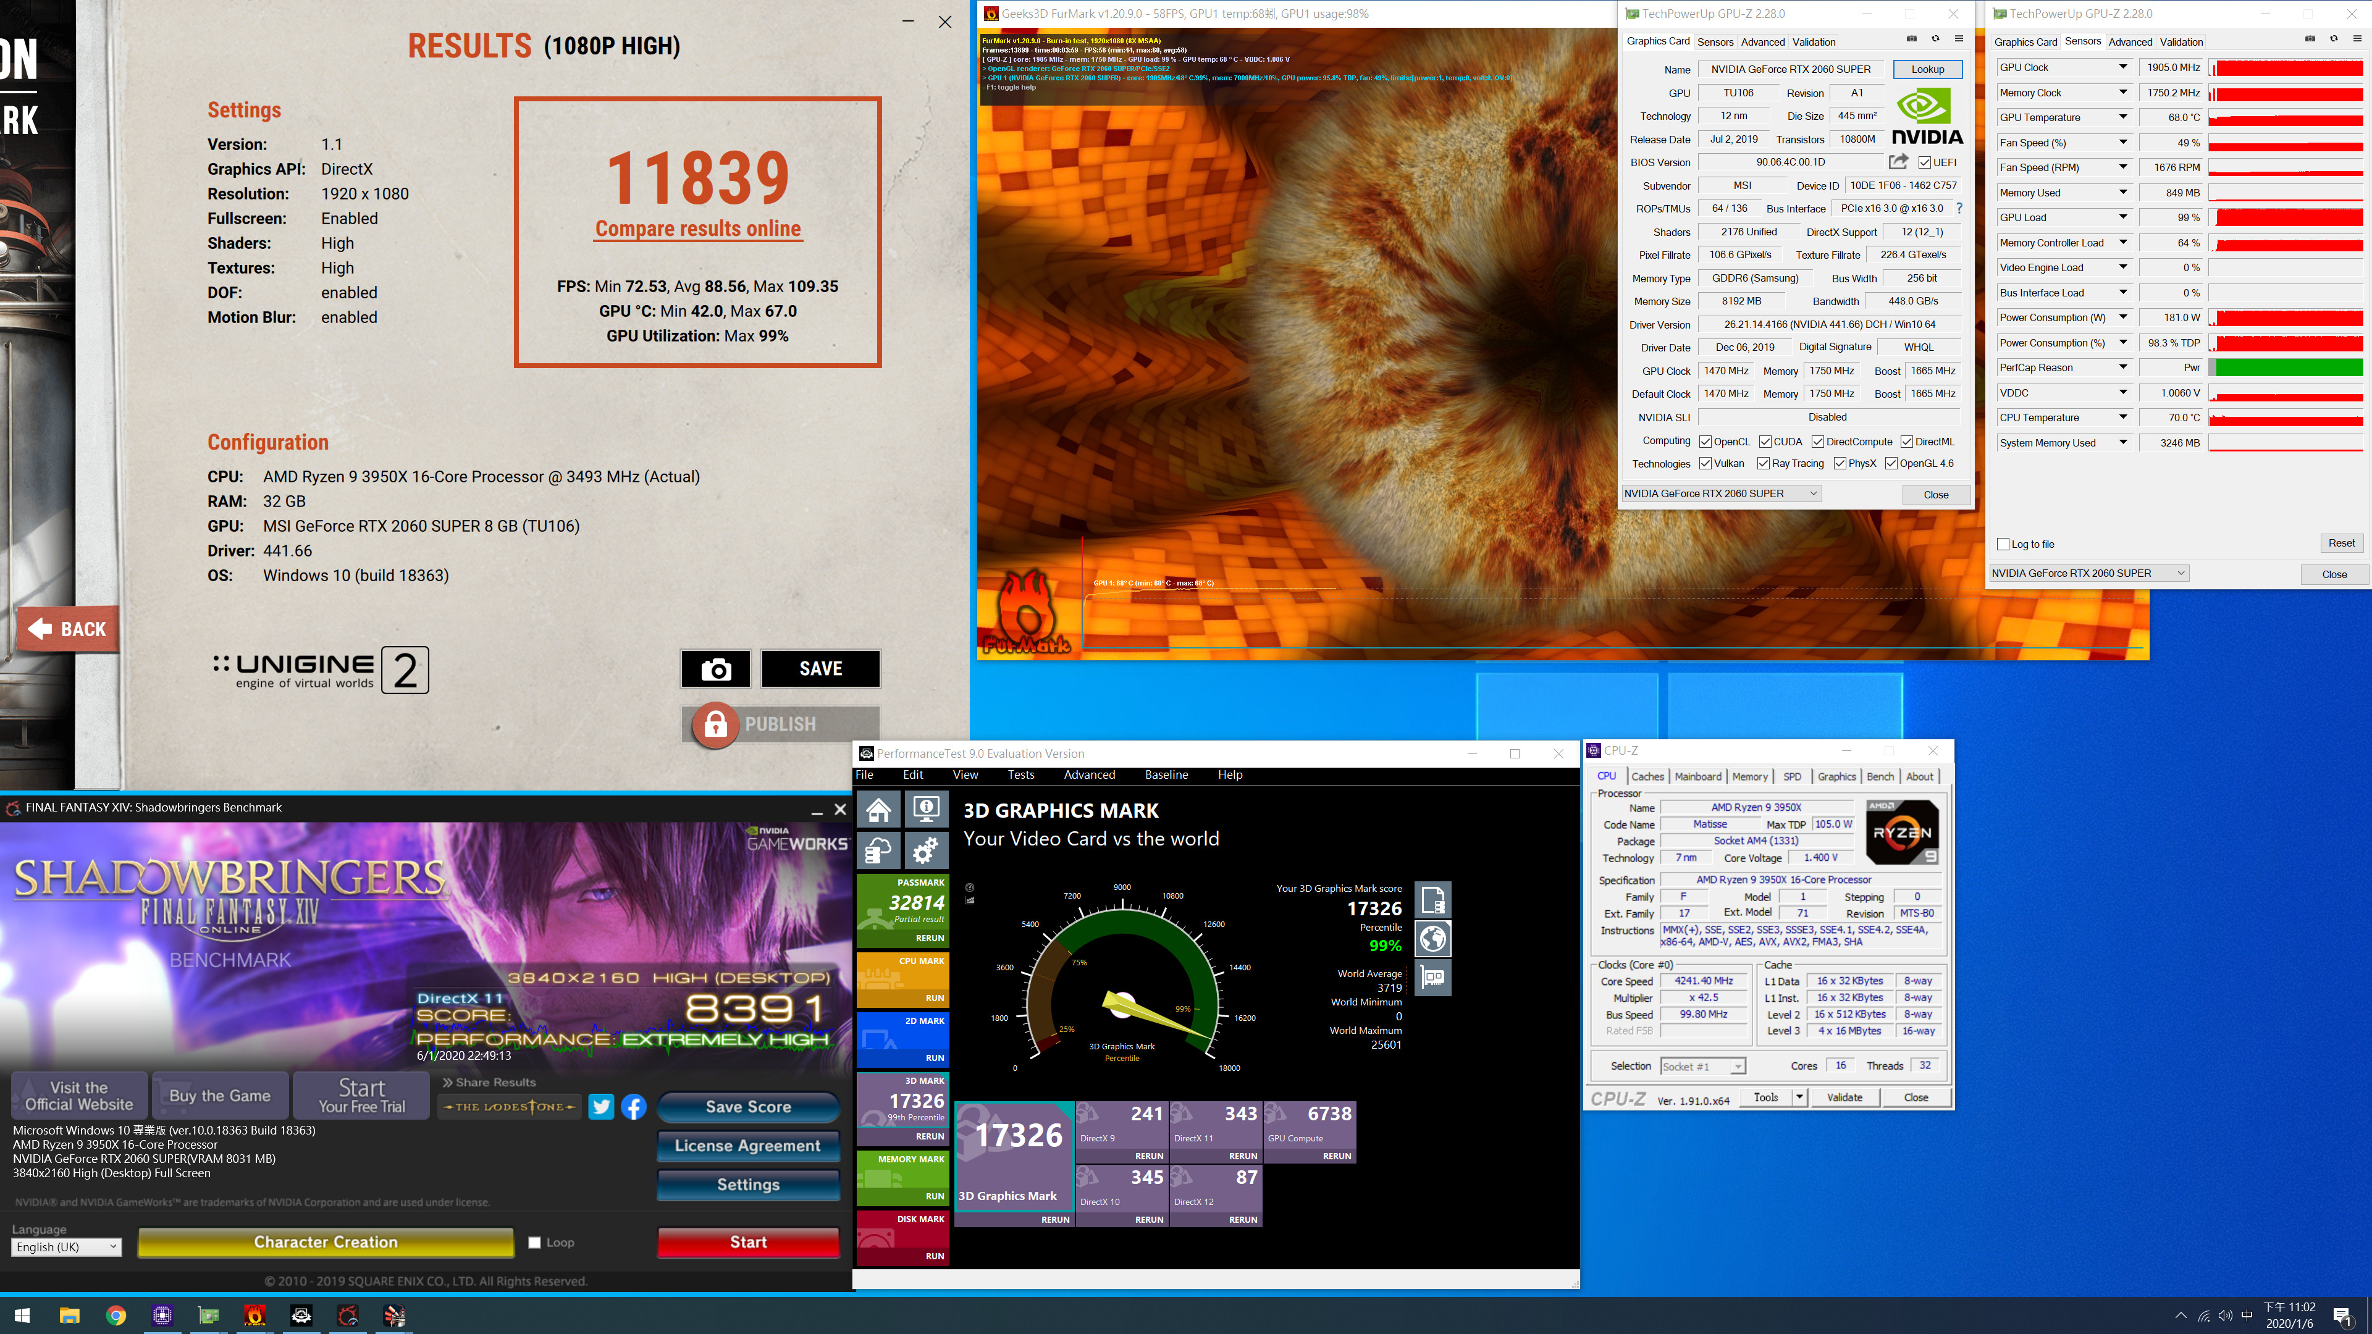Click the DirectX 12 score tile
Image resolution: width=2372 pixels, height=1334 pixels.
(1214, 1195)
